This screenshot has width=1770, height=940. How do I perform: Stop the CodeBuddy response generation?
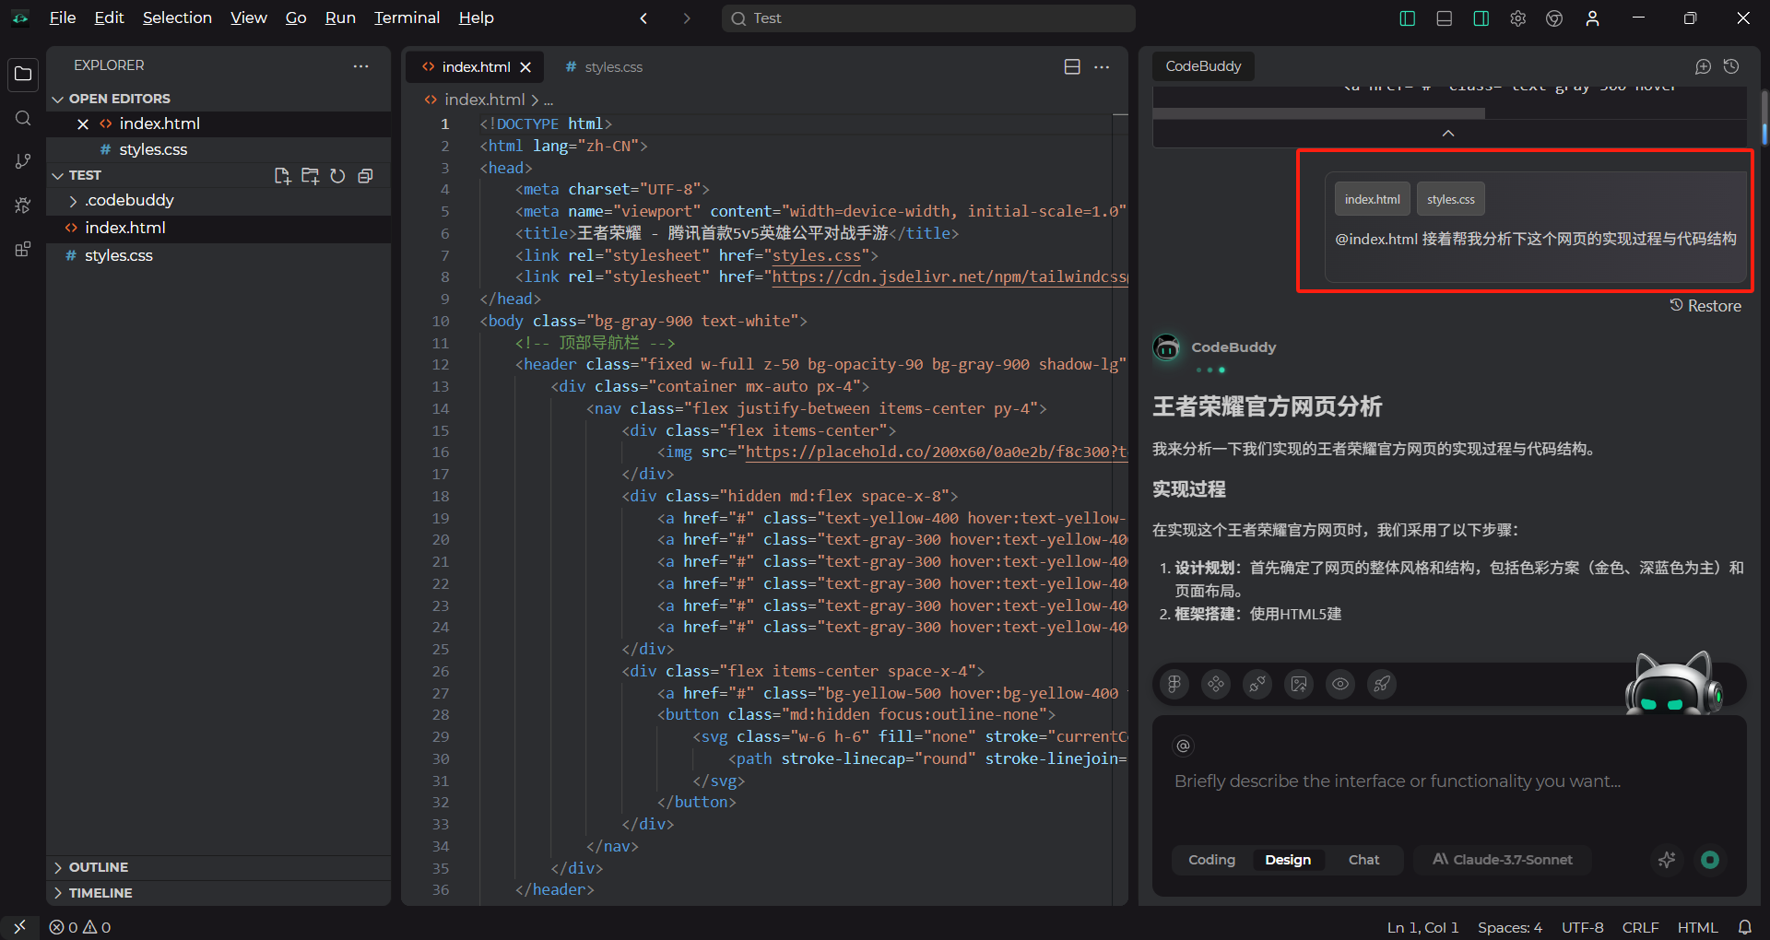(1710, 860)
